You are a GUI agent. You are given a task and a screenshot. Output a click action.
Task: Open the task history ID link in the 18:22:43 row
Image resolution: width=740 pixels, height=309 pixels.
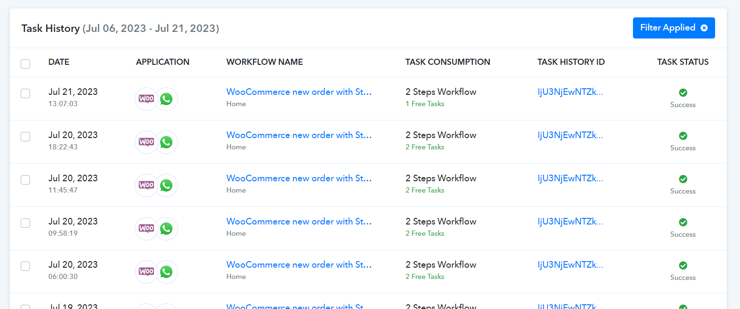coord(570,135)
